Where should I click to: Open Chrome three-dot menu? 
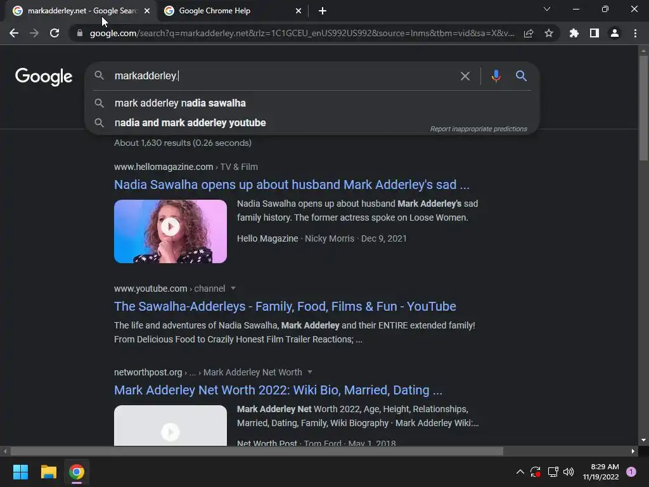click(635, 33)
